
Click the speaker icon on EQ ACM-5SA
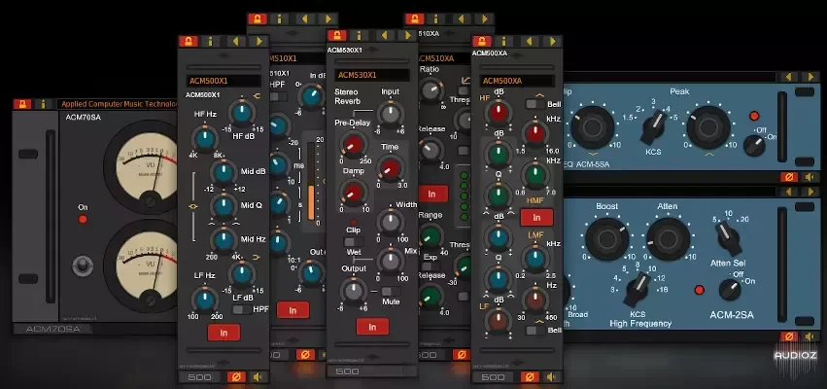[x=810, y=177]
